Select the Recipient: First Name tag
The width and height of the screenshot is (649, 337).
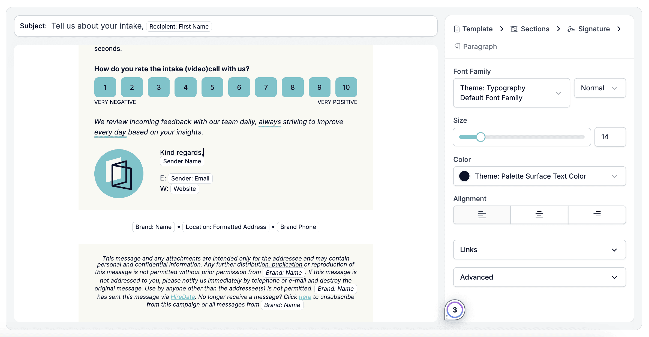[x=179, y=26]
